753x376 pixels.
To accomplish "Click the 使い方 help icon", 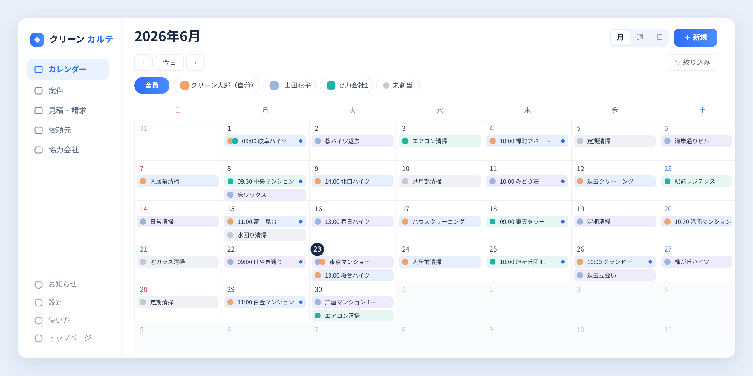I will click(x=39, y=320).
